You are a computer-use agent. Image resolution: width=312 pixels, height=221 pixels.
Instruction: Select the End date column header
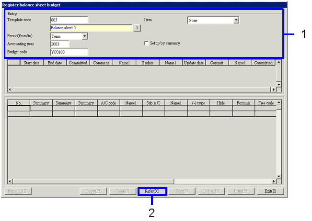55,63
